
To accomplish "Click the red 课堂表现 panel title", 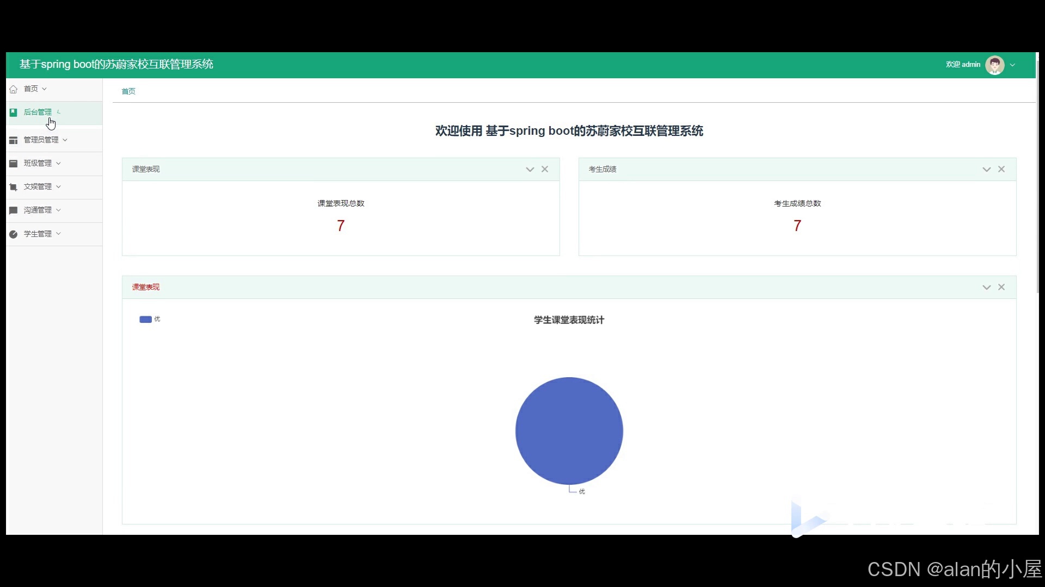I will [146, 288].
